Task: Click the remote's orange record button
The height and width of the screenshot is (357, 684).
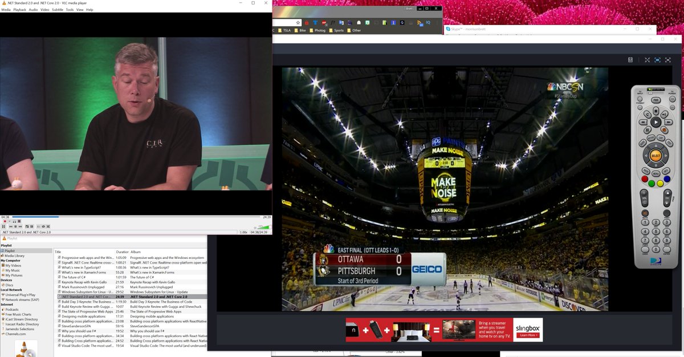Action: pyautogui.click(x=664, y=129)
